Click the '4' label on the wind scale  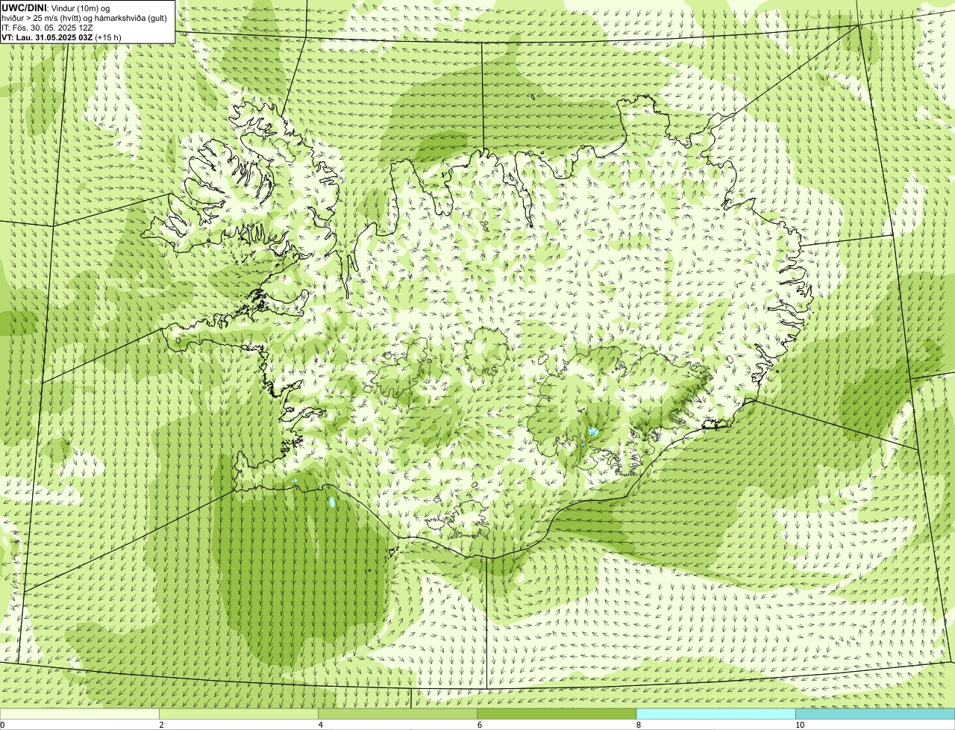pyautogui.click(x=320, y=725)
